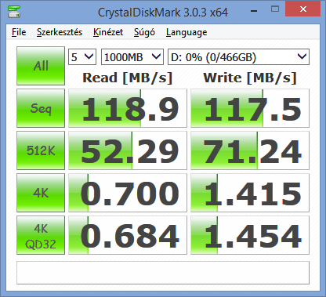This screenshot has width=326, height=297.
Task: Start the 4K QD32 benchmark
Action: [x=41, y=235]
